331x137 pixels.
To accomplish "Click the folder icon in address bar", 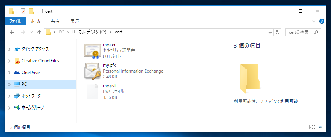I will point(48,32).
